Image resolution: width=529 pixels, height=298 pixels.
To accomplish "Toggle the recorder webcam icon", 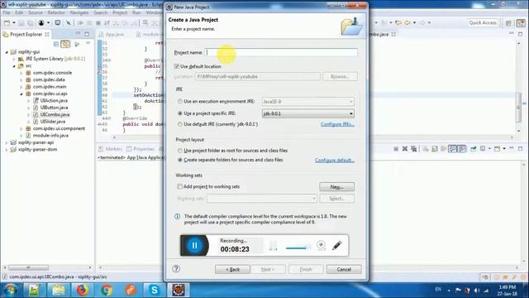I will pos(321,245).
